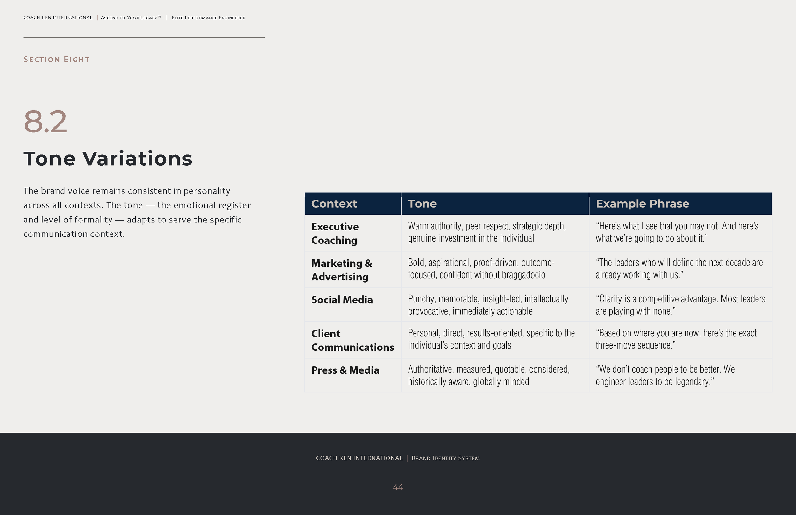The width and height of the screenshot is (796, 515).
Task: Click the Tone column header
Action: click(422, 204)
